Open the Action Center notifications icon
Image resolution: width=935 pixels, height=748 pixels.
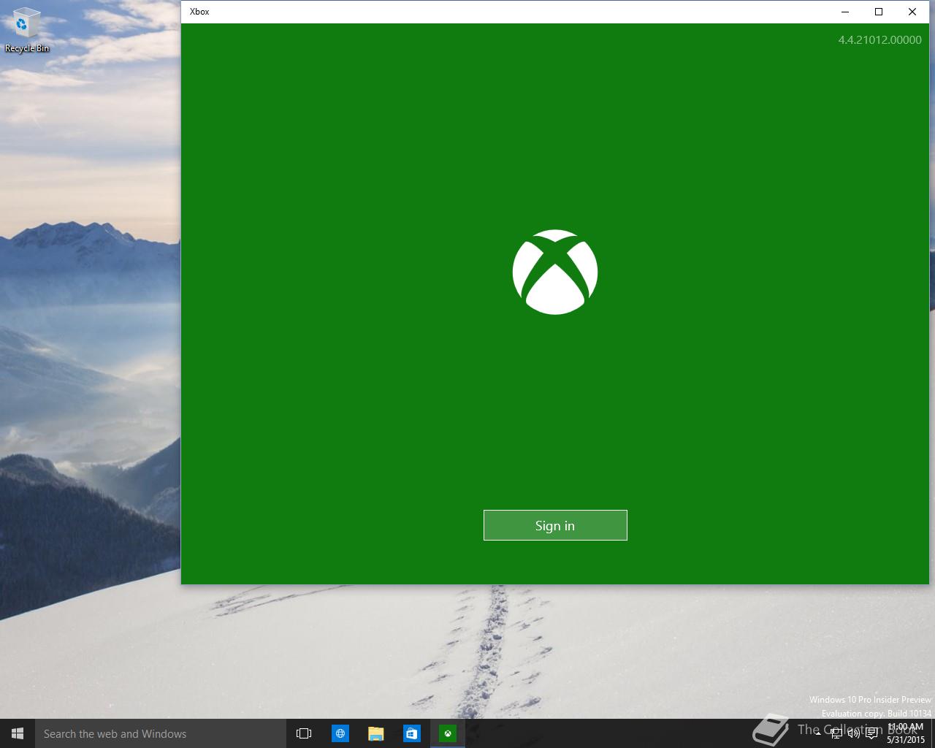[x=871, y=734]
